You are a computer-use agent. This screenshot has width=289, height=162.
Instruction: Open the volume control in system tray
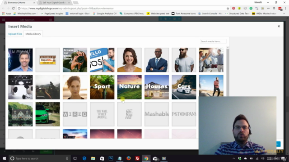[x=263, y=158]
